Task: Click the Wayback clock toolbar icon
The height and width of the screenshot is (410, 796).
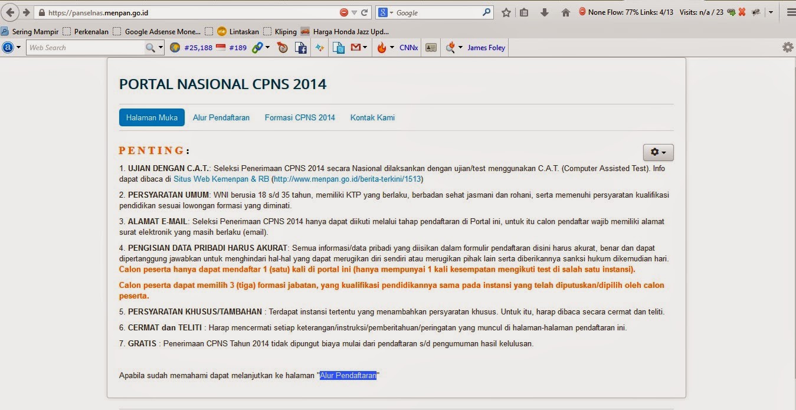Action: (283, 48)
